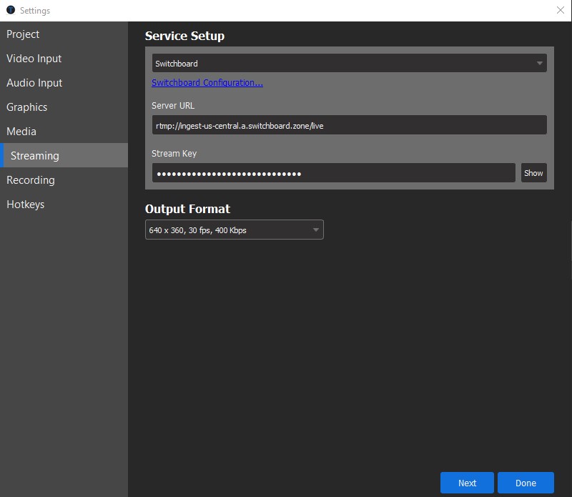This screenshot has width=572, height=497.
Task: Click the Server URL input field
Action: [348, 124]
